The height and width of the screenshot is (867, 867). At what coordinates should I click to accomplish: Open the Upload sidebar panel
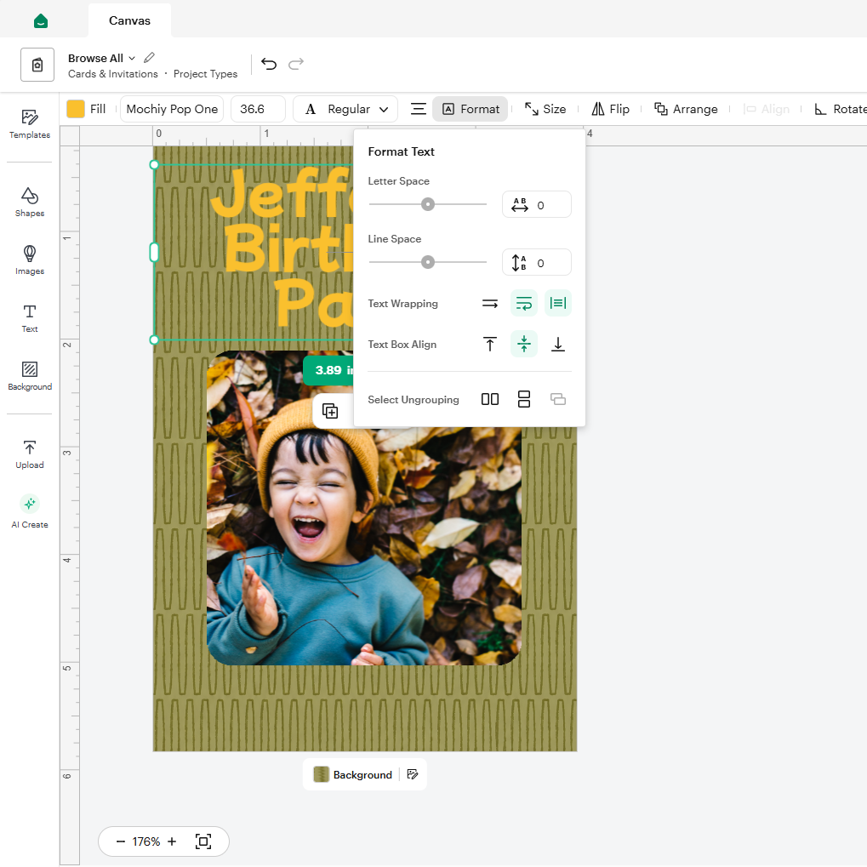30,454
